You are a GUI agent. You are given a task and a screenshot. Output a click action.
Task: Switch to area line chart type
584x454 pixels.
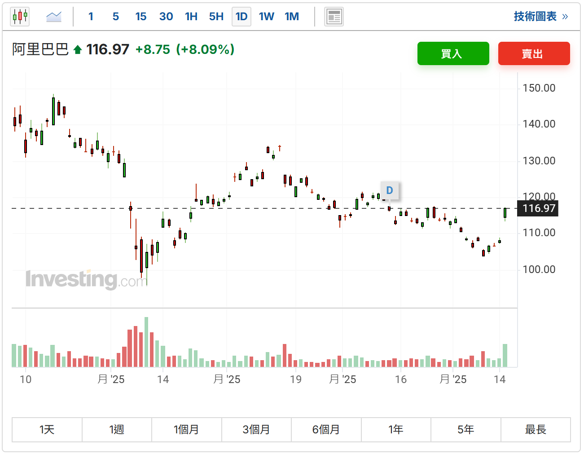point(54,17)
